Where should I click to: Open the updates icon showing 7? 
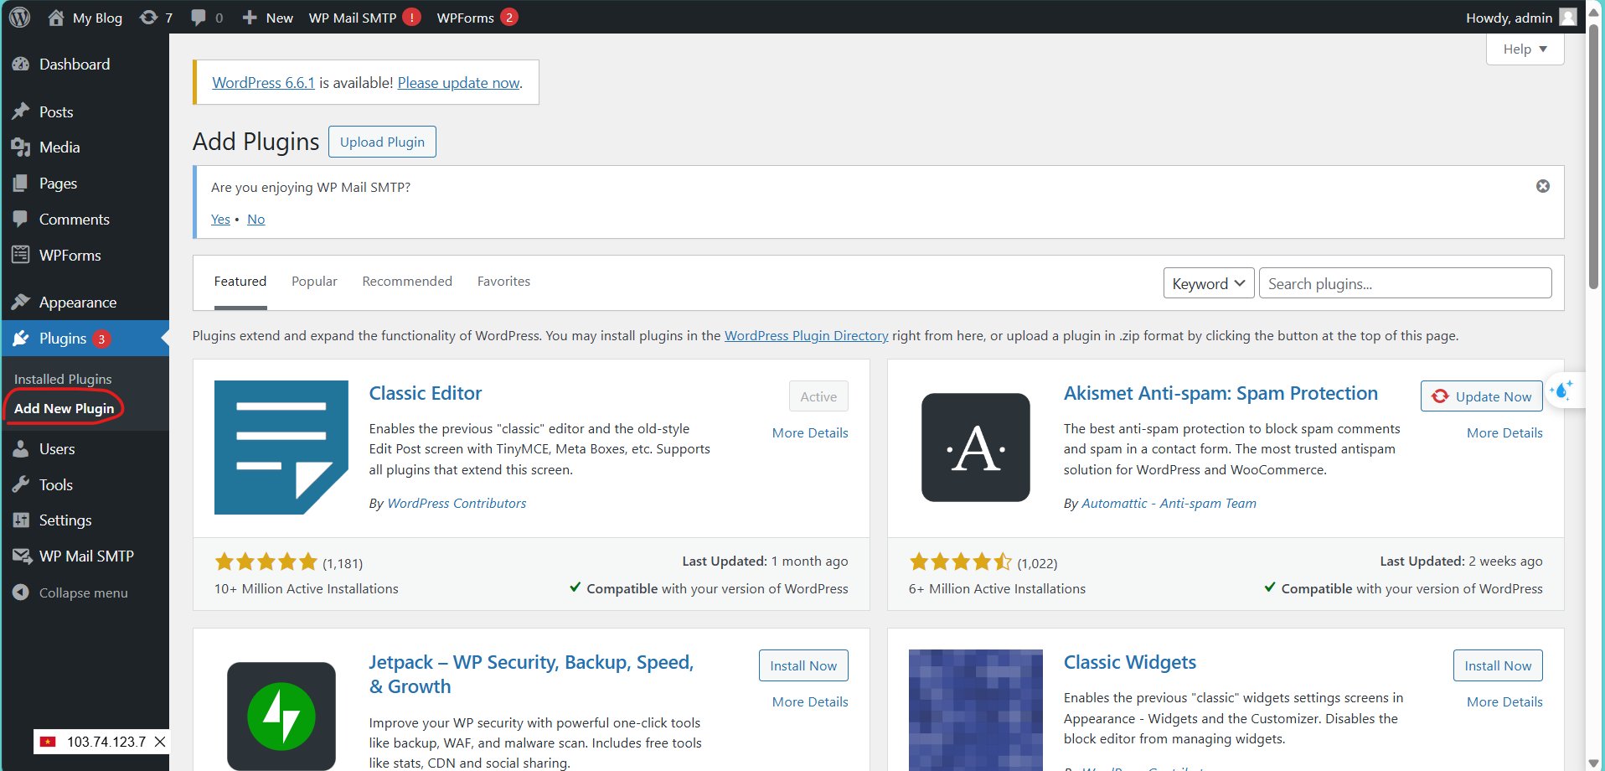coord(156,18)
